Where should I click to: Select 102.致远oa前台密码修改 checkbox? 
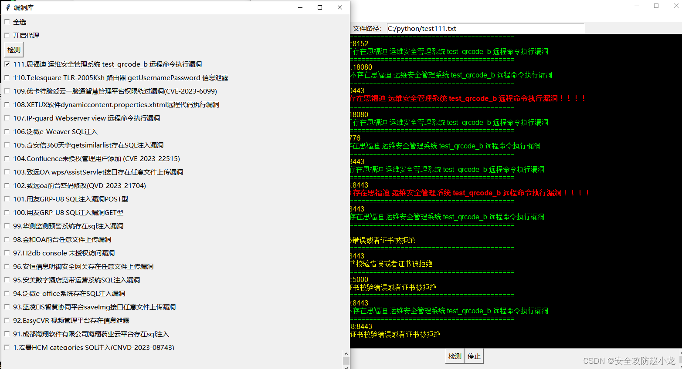tap(7, 185)
